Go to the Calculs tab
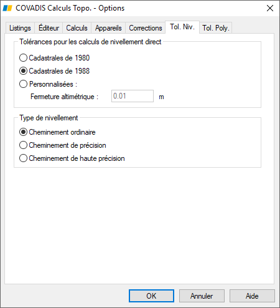280x308 pixels. click(77, 28)
